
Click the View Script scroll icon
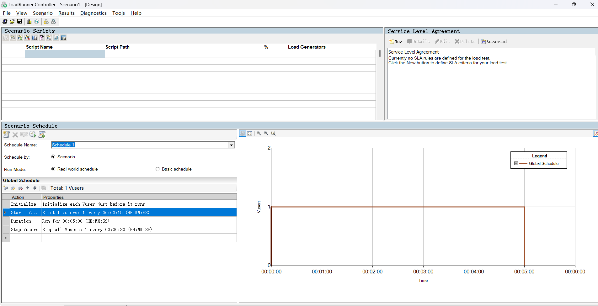(x=56, y=38)
